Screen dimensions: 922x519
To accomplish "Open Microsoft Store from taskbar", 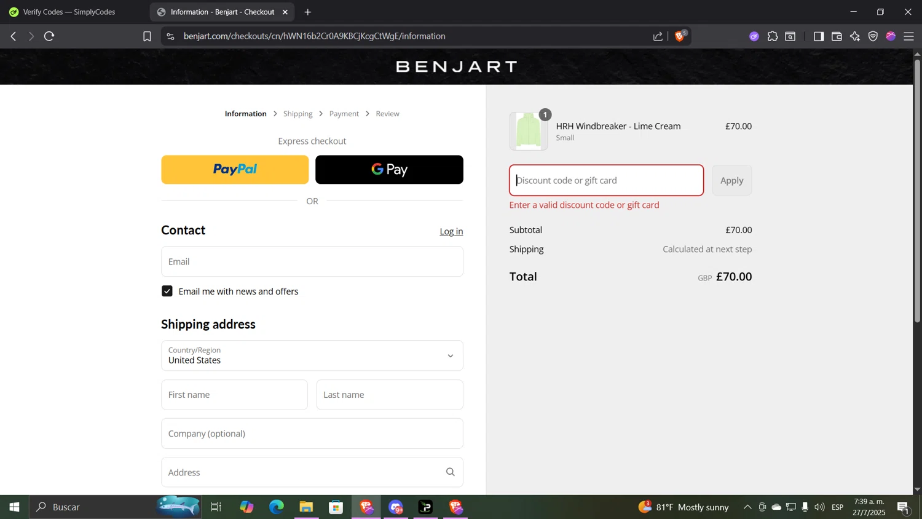I will click(336, 507).
